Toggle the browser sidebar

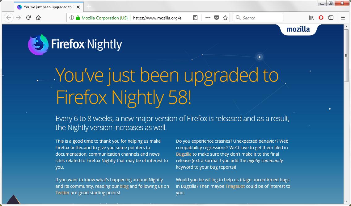(x=331, y=18)
